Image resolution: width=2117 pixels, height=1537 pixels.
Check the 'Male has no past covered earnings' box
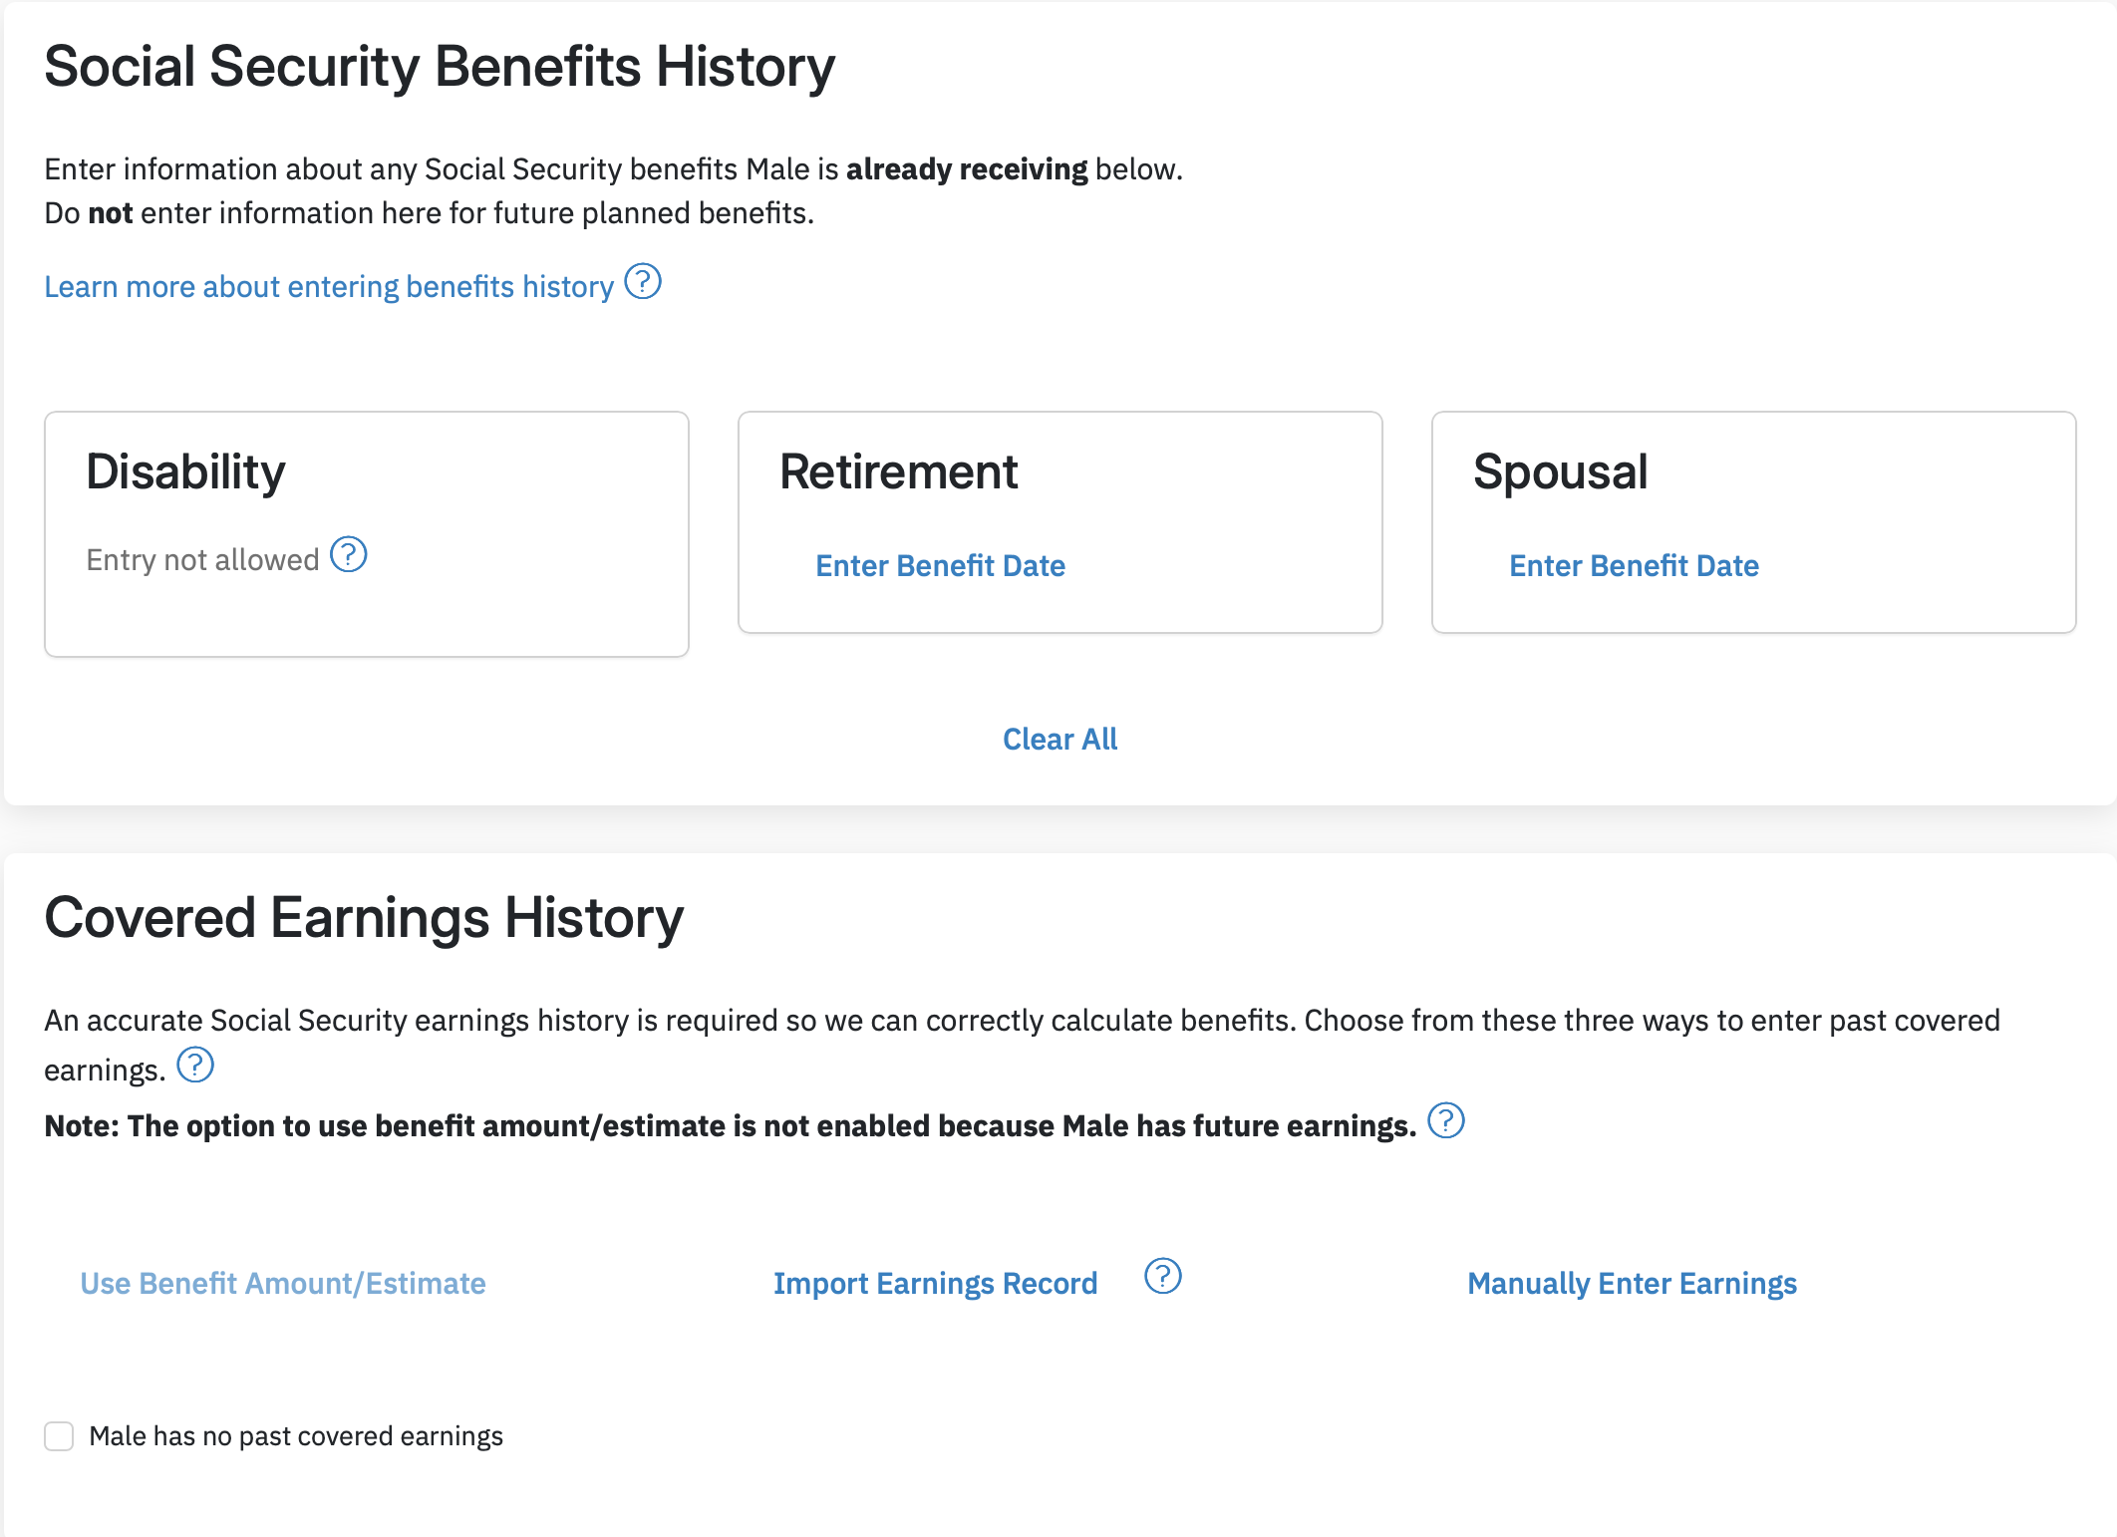point(59,1436)
